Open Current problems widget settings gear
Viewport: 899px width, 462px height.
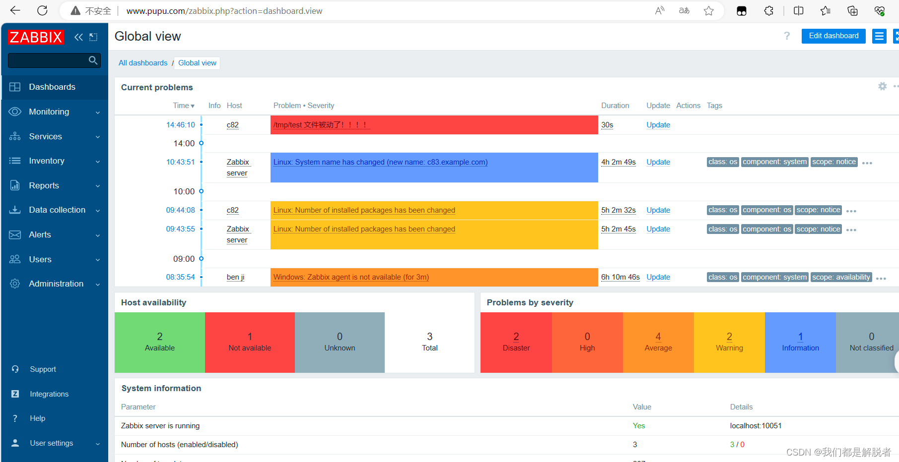click(x=882, y=86)
